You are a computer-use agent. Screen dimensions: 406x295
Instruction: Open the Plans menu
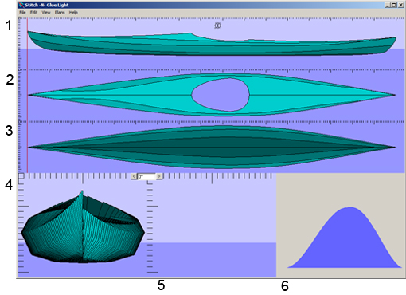(x=60, y=13)
